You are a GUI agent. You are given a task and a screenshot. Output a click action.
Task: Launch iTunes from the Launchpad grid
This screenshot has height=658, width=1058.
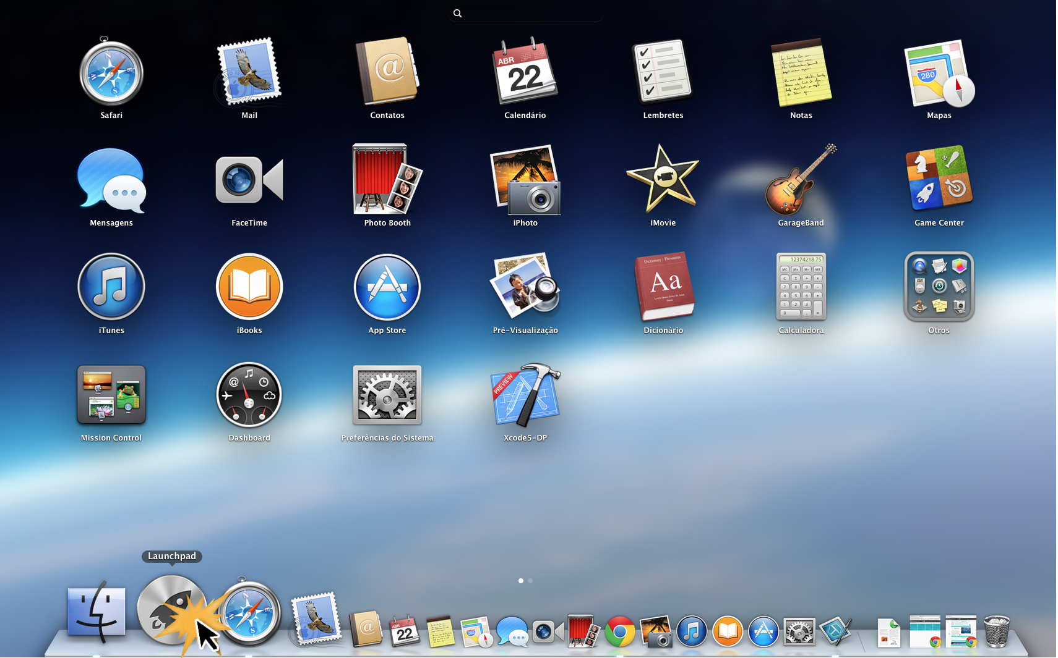tap(111, 287)
